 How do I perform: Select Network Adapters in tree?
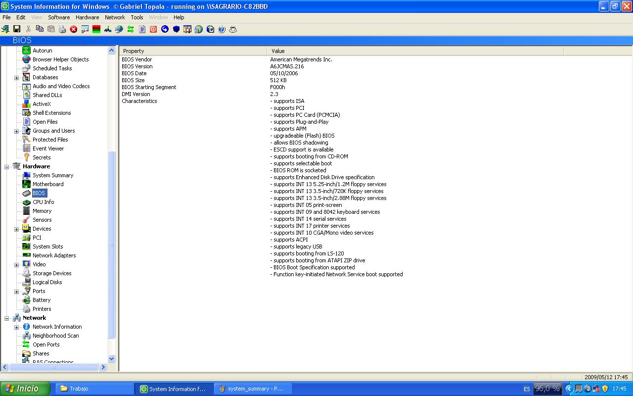tap(54, 255)
